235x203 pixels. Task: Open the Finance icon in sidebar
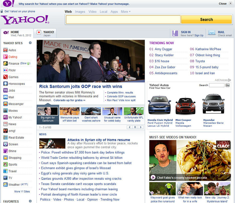(x=5, y=64)
